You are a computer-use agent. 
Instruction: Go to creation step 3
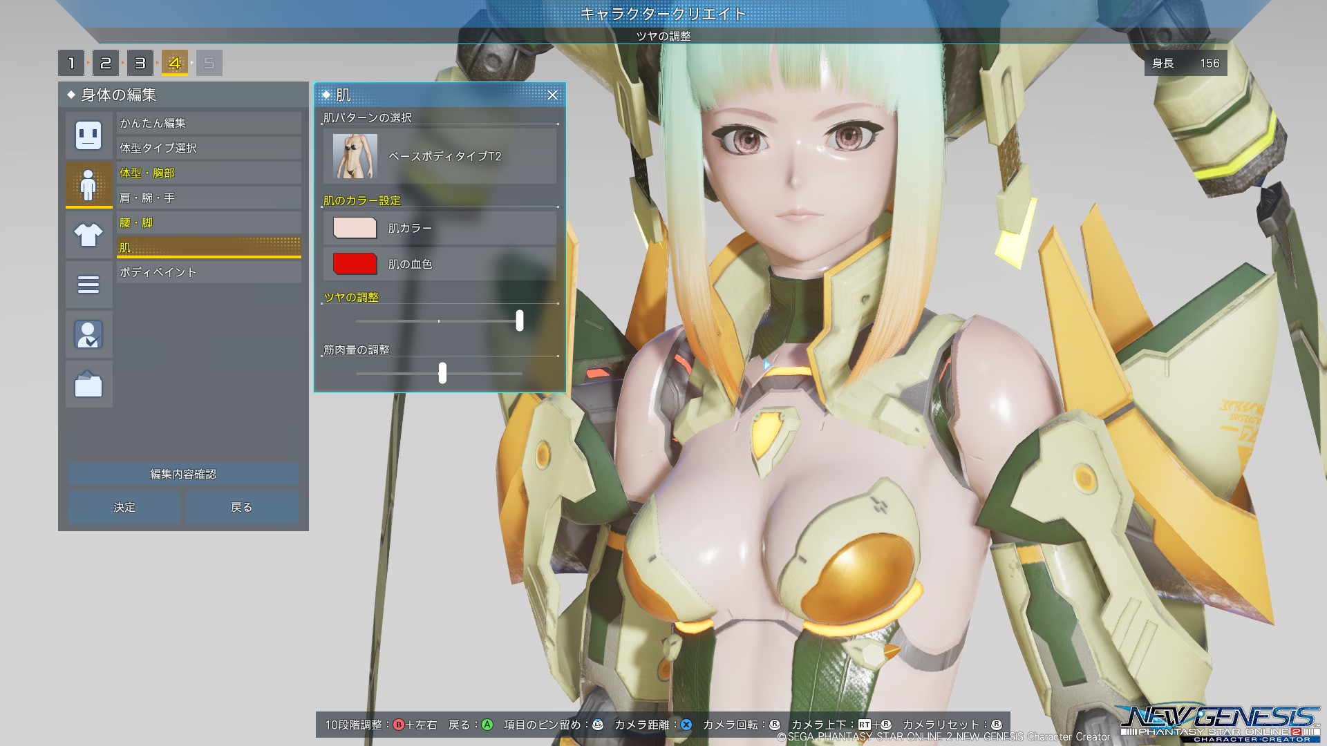click(140, 64)
